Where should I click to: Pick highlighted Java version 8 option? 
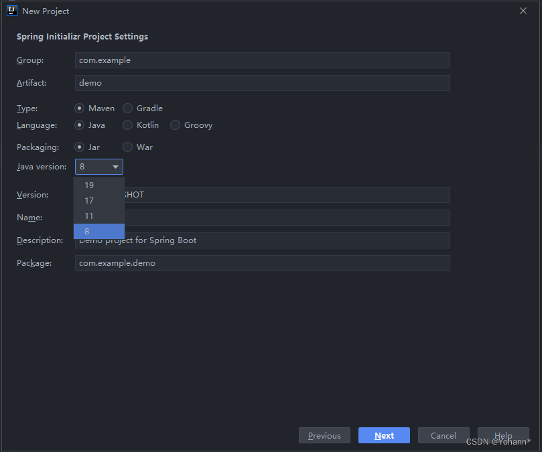99,232
